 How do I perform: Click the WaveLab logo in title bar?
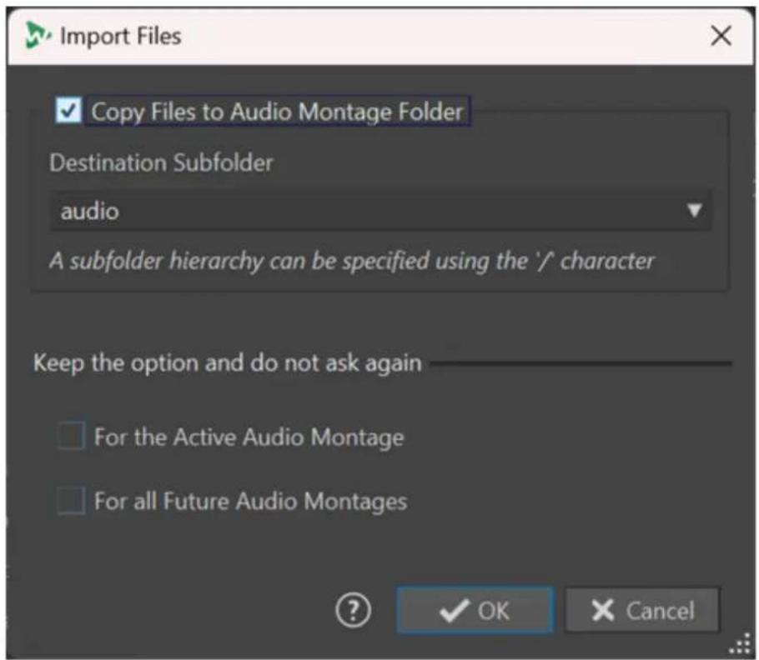(x=38, y=35)
